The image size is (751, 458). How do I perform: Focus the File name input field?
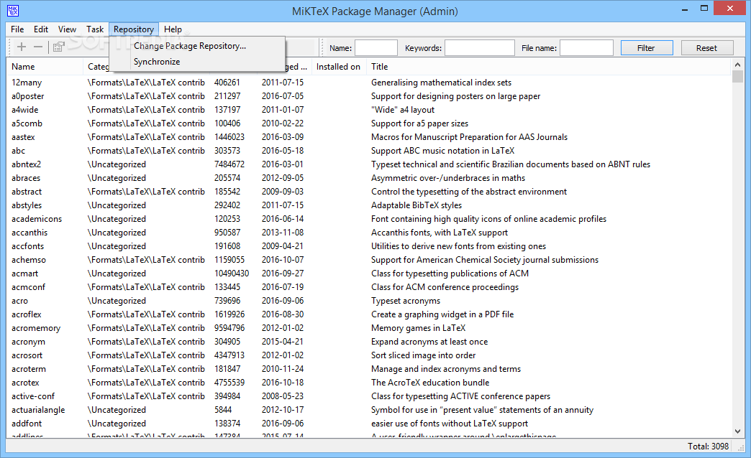(x=586, y=48)
